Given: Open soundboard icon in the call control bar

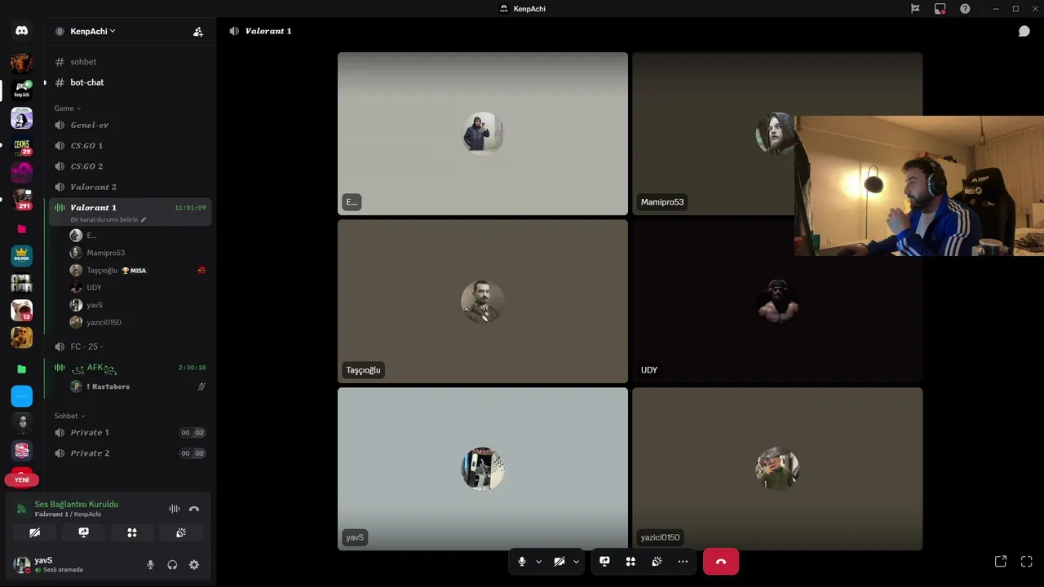Looking at the screenshot, I should [x=657, y=562].
